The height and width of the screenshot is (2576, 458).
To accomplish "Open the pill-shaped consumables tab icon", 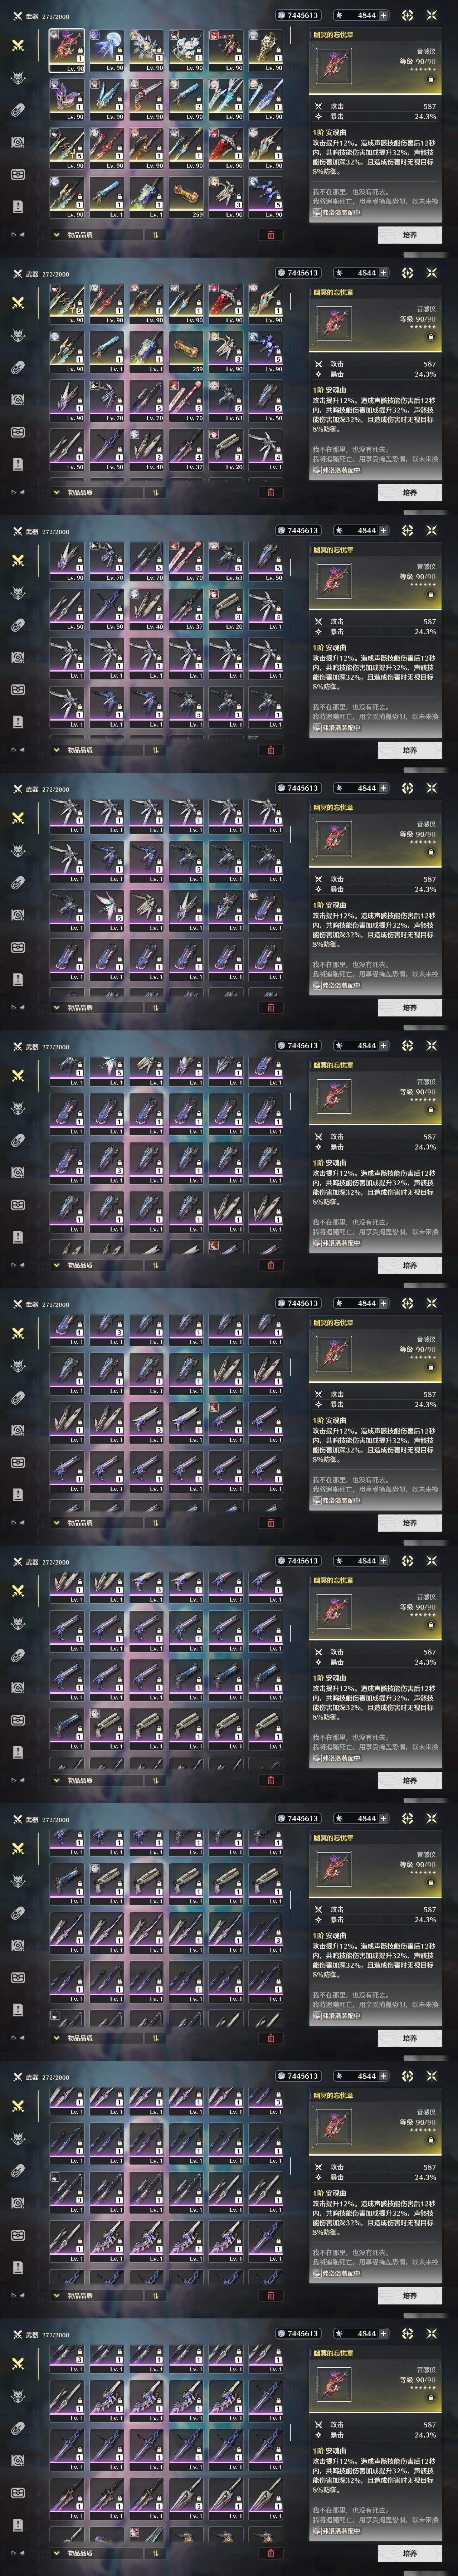I will tap(17, 110).
